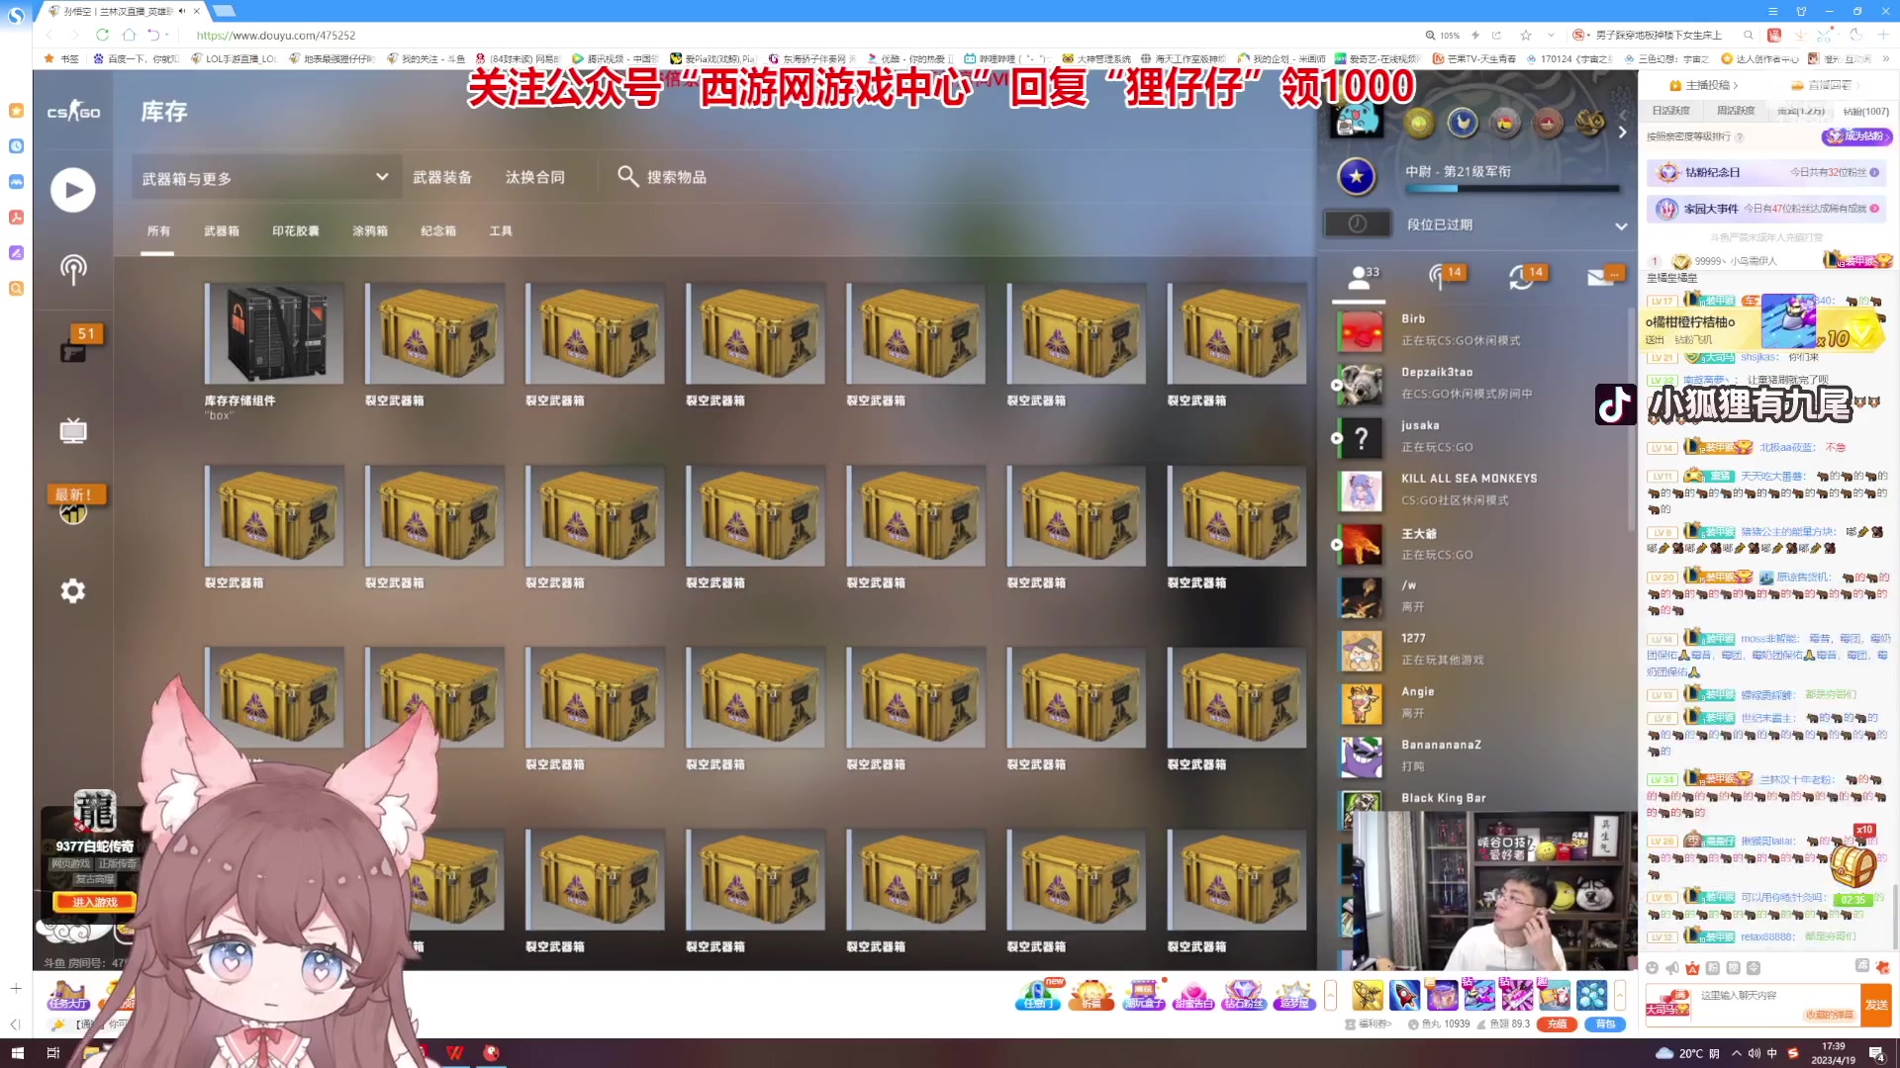
Task: Select the 所有 inventory filter tab
Action: [158, 231]
